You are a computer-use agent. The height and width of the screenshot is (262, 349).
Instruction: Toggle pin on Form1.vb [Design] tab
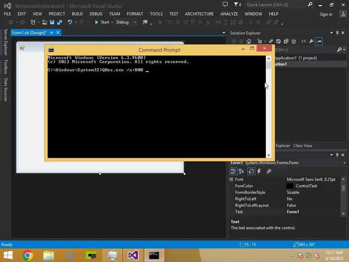(52, 33)
